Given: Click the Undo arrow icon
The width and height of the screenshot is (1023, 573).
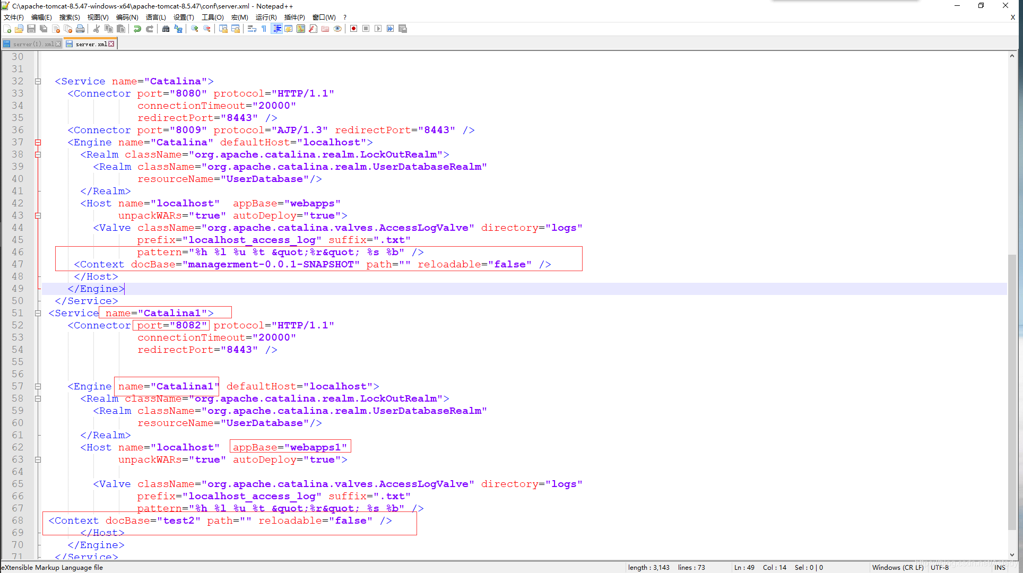Looking at the screenshot, I should (x=137, y=29).
